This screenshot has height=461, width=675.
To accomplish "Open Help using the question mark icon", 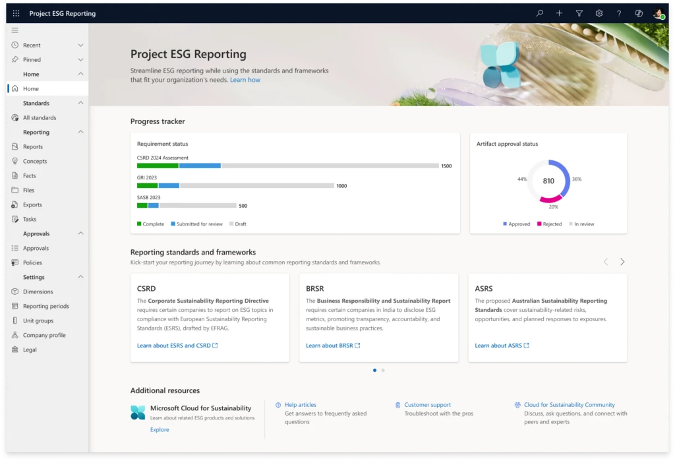I will pyautogui.click(x=618, y=13).
